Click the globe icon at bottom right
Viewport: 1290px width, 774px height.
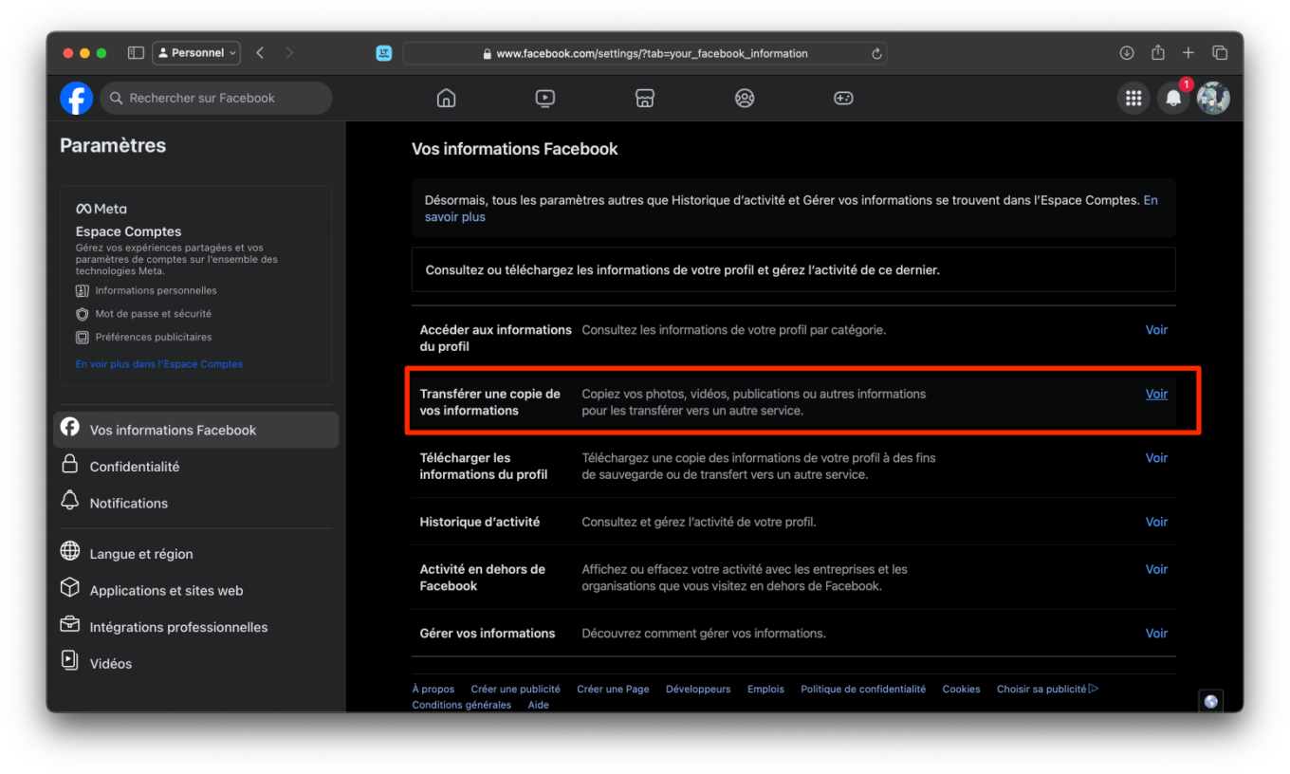[x=1210, y=701]
